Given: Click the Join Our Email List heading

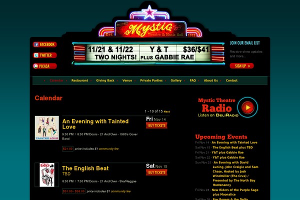Looking at the screenshot, I should [244, 43].
